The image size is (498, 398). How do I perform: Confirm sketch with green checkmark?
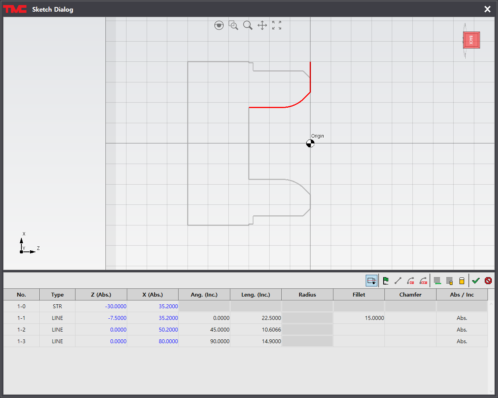click(476, 281)
